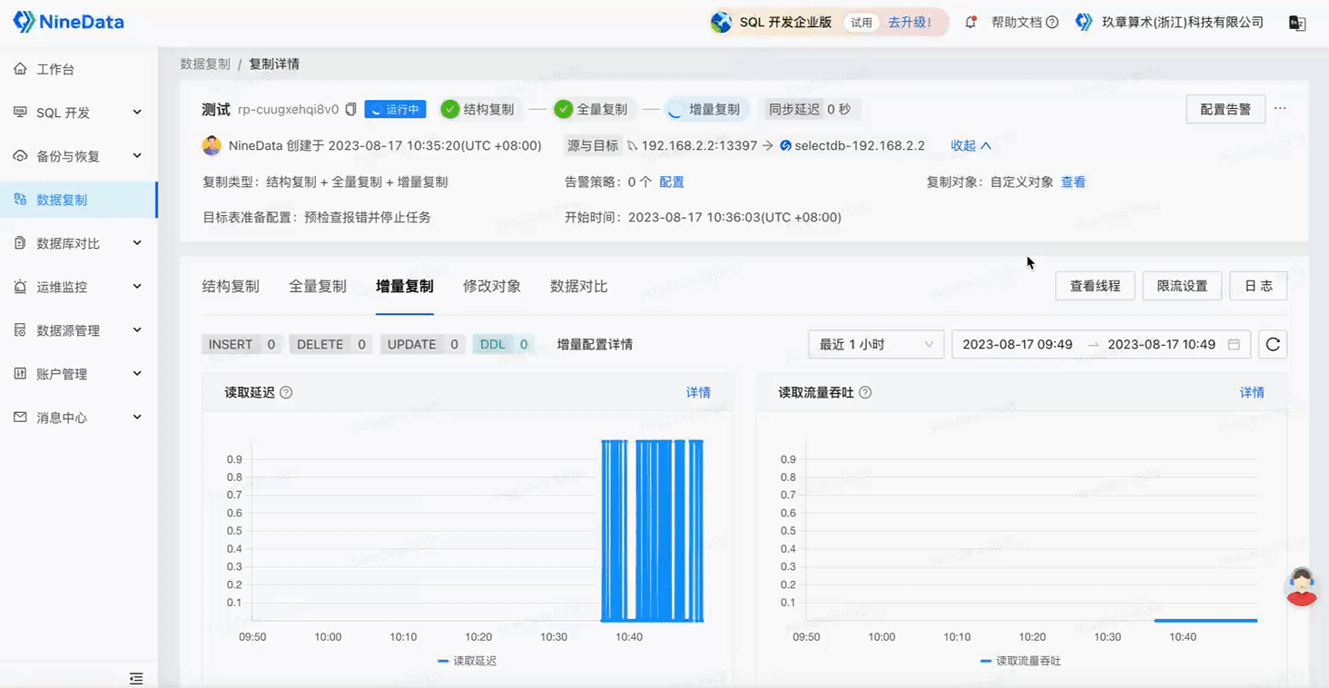This screenshot has height=688, width=1329.
Task: Open the more options ellipsis menu
Action: pyautogui.click(x=1280, y=109)
